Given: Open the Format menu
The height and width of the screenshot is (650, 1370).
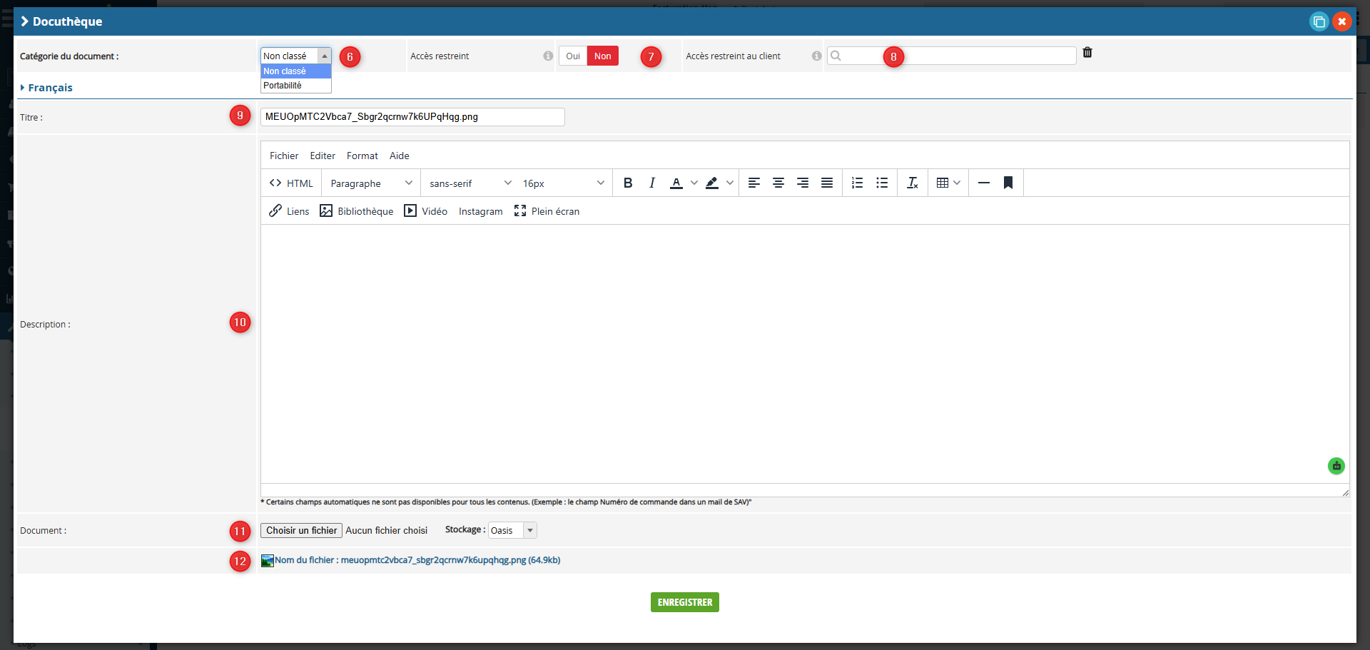Looking at the screenshot, I should 362,156.
